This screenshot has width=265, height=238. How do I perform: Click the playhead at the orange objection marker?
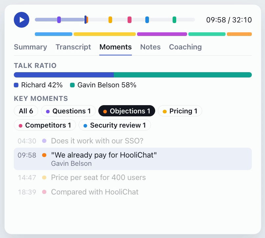tap(86, 20)
